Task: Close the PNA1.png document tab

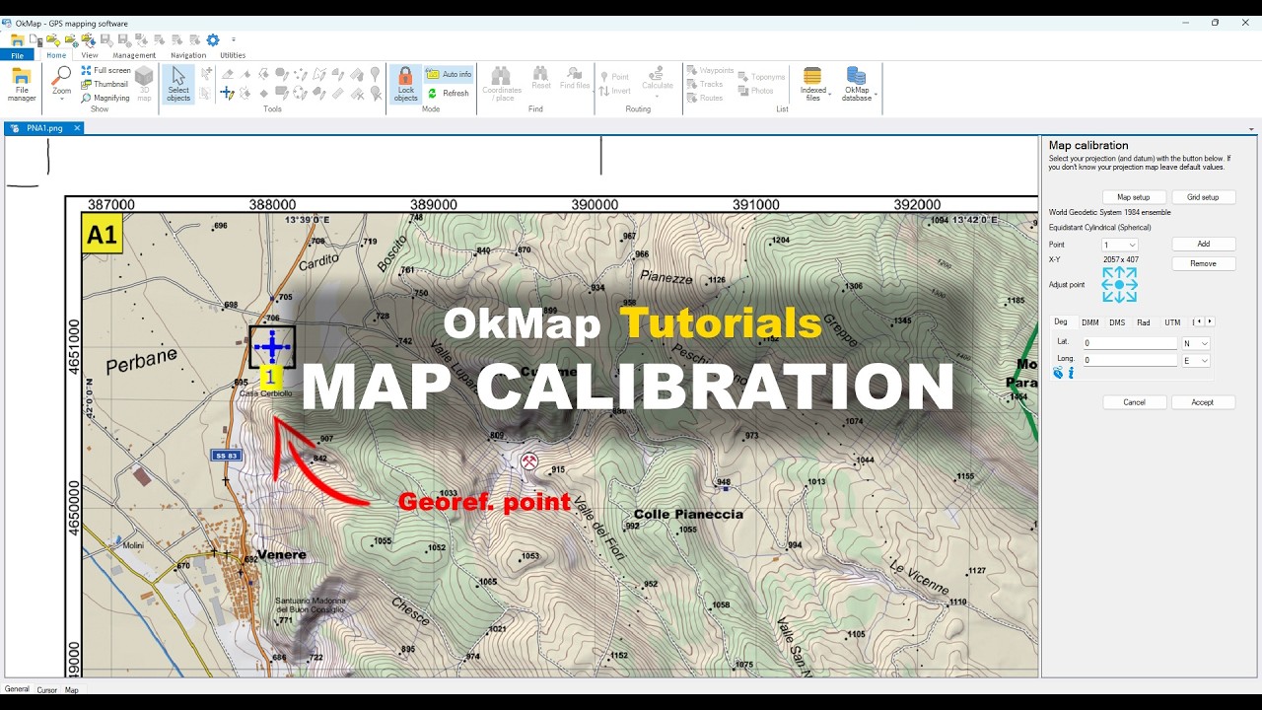Action: [x=77, y=128]
